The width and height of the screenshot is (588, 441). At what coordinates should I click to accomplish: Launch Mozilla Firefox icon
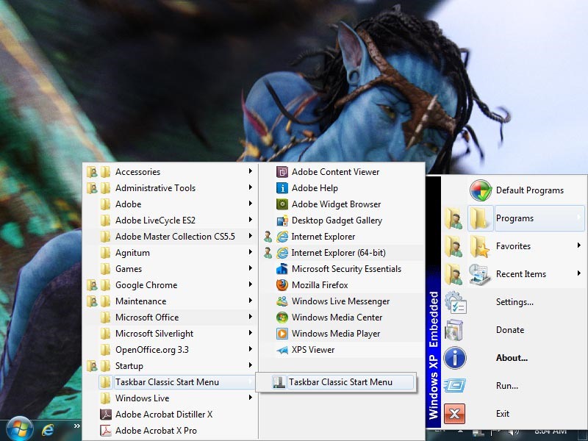tap(282, 285)
